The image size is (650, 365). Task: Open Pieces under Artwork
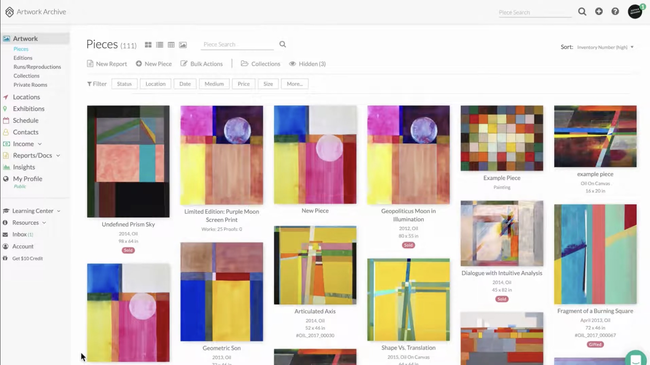21,49
